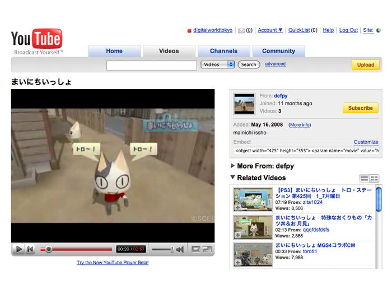Open the Community tab
392x294 pixels.
click(x=278, y=51)
